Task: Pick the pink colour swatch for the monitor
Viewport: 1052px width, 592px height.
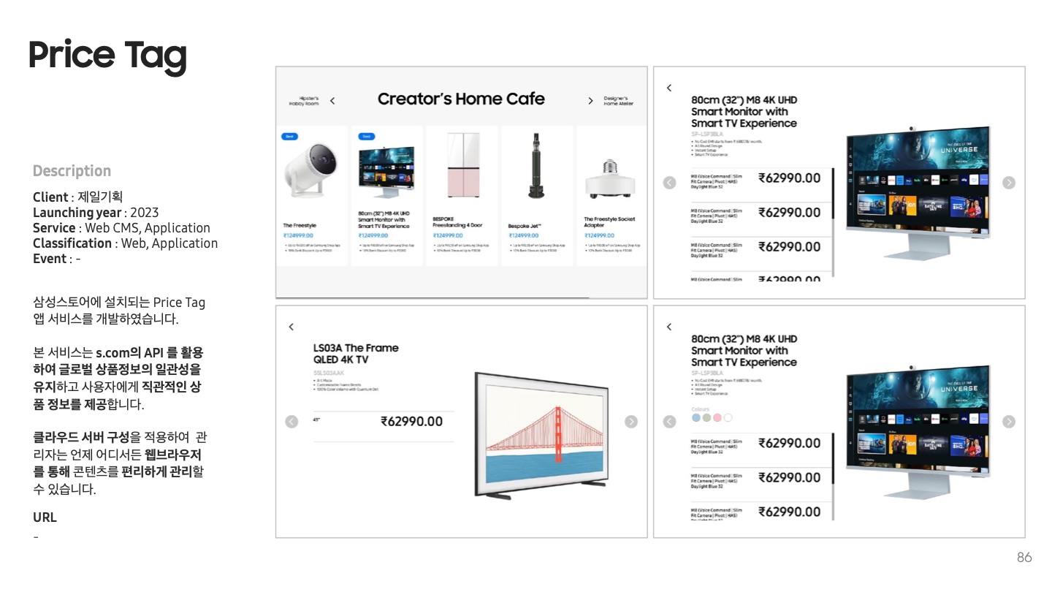Action: tap(717, 418)
